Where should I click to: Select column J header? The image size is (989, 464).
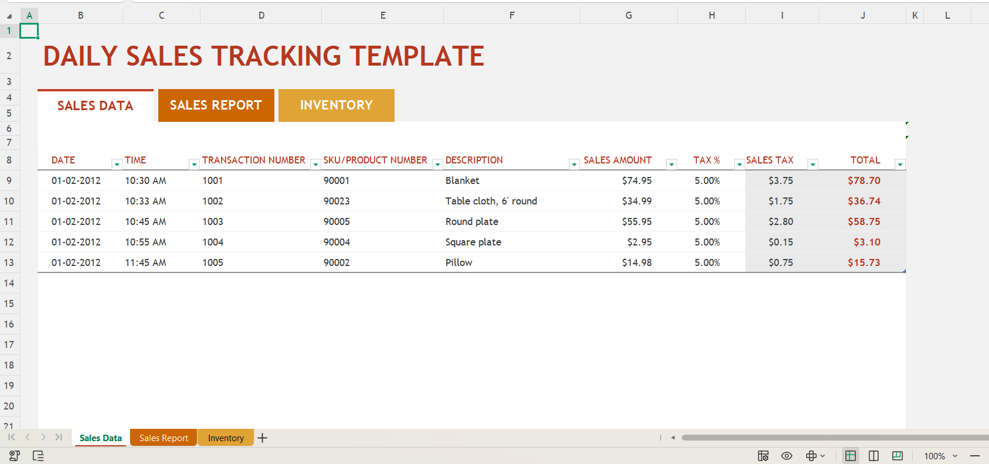(862, 16)
